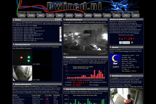Click the icon beside Energy Monitor title
Viewport: 156px width, 104px height.
[64, 57]
